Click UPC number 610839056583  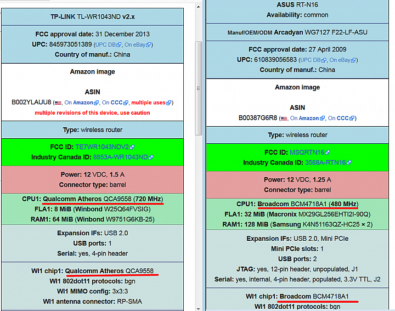pos(275,60)
